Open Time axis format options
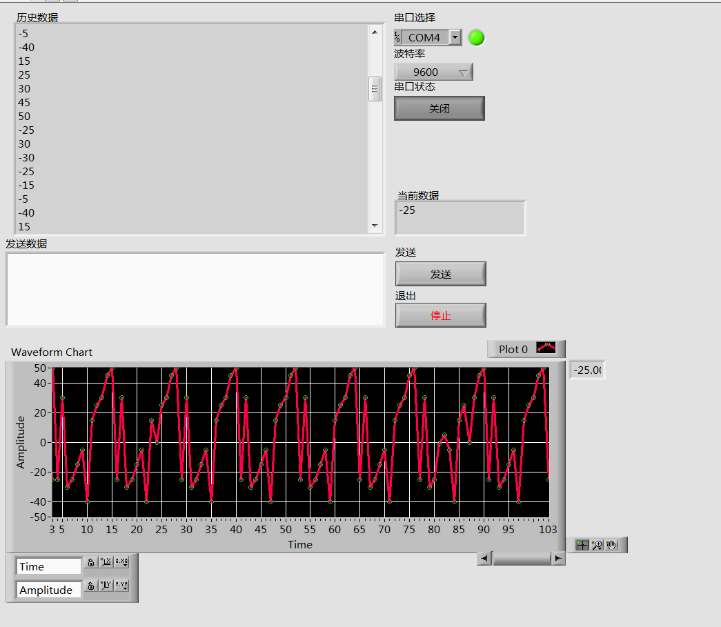Viewport: 721px width, 627px height. [x=121, y=562]
